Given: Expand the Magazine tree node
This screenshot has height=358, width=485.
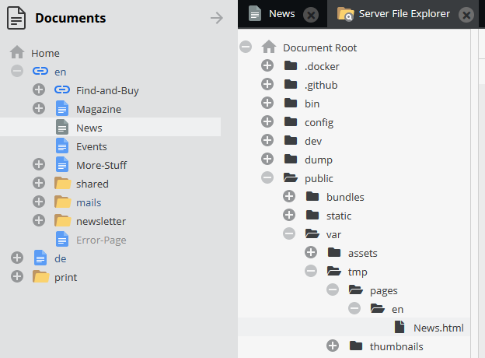Looking at the screenshot, I should click(x=39, y=109).
